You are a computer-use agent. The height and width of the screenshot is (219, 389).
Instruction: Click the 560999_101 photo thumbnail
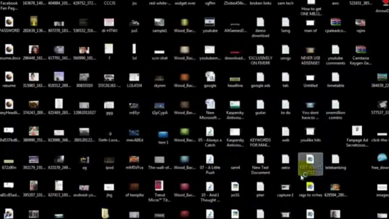(x=84, y=50)
